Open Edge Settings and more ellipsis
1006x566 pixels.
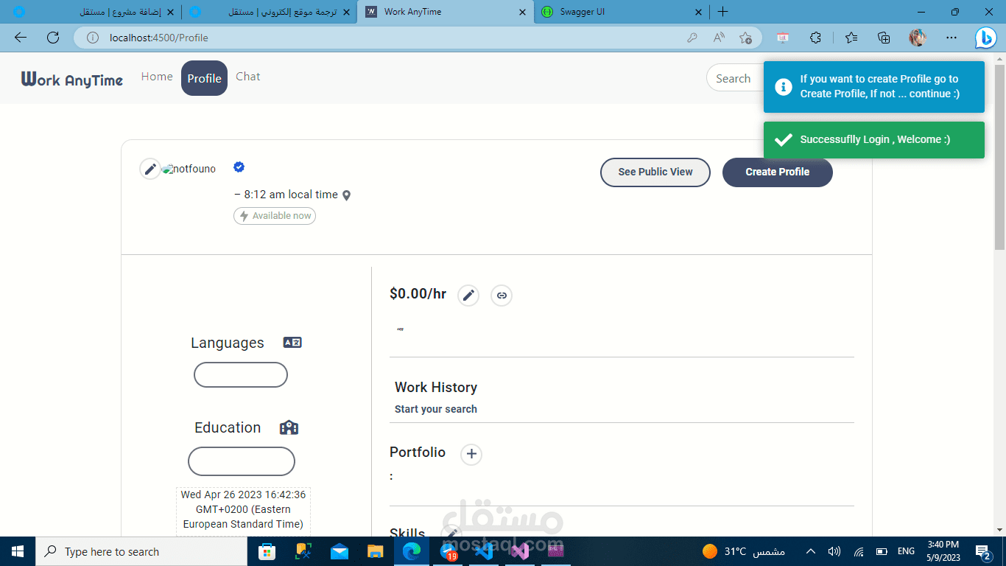click(952, 38)
